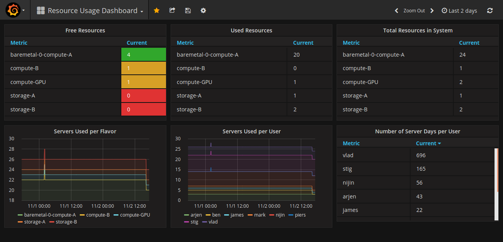Open Number of Server Days per User menu

[x=418, y=131]
